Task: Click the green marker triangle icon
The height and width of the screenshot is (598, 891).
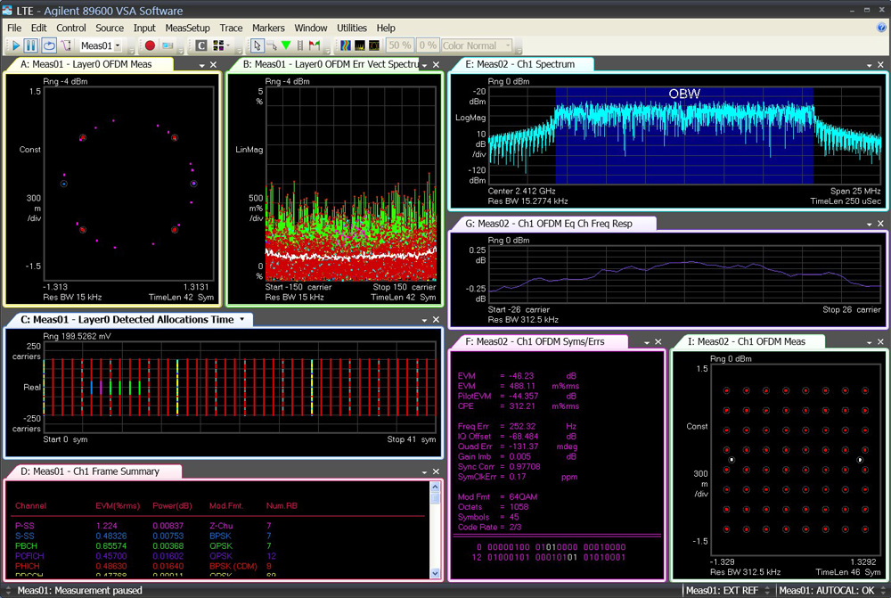Action: tap(286, 45)
